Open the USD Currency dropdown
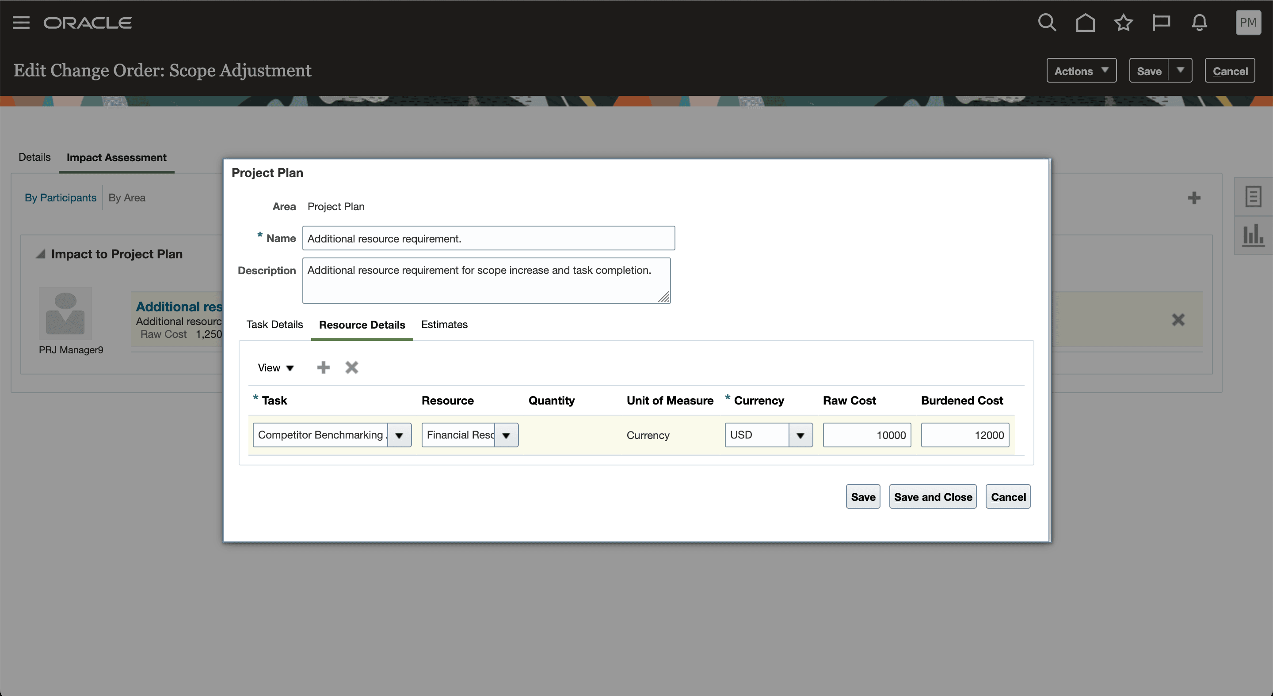 (800, 435)
